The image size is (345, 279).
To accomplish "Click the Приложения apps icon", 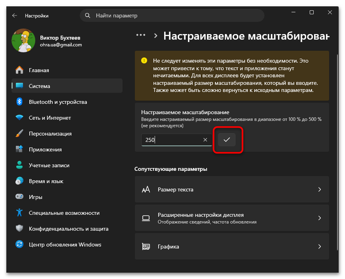I will pyautogui.click(x=19, y=149).
